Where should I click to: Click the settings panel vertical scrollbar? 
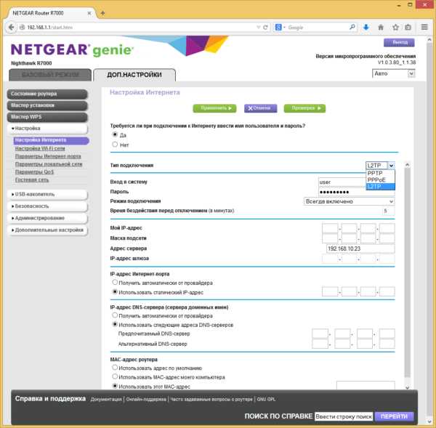(x=408, y=272)
